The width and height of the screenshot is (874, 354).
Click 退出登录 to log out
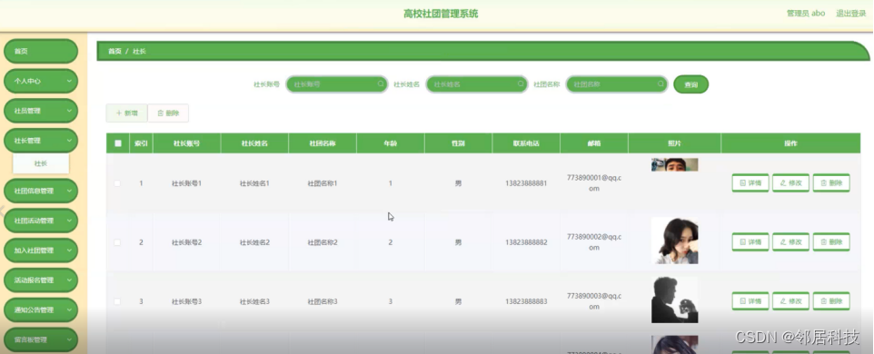click(850, 14)
